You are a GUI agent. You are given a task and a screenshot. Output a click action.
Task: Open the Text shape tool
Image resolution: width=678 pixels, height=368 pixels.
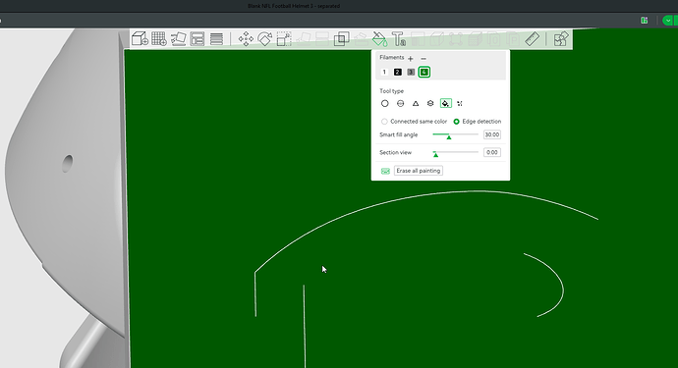click(x=398, y=39)
